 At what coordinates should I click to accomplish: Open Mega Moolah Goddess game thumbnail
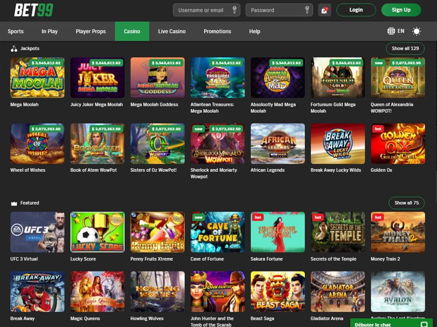tap(157, 77)
